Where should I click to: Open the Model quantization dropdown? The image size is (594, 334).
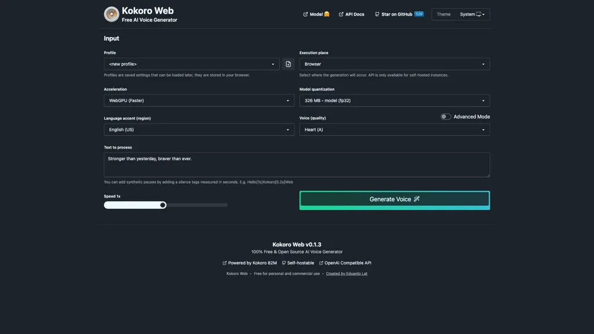tap(394, 100)
